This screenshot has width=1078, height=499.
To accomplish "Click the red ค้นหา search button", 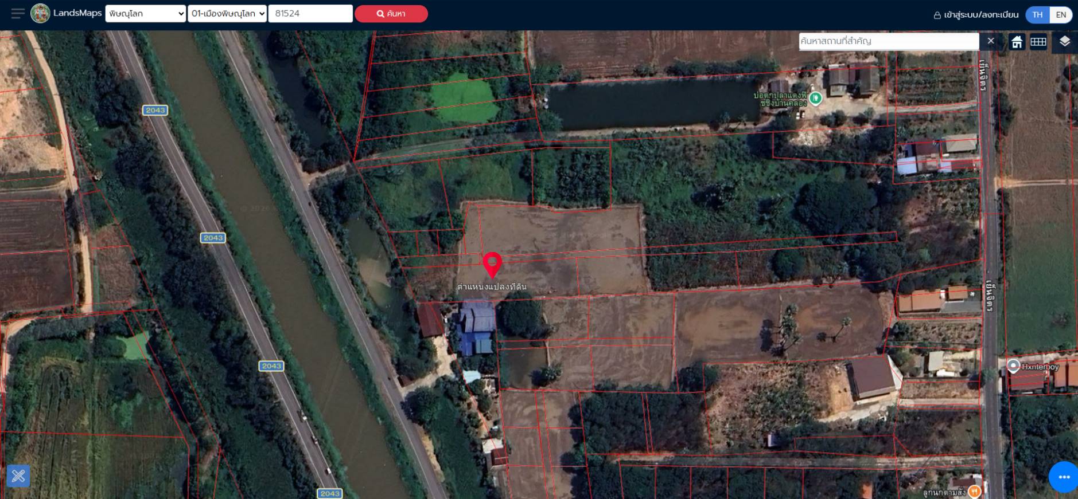I will pyautogui.click(x=391, y=14).
